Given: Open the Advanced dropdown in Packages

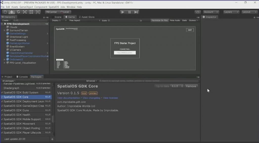Looking at the screenshot, I should pyautogui.click(x=91, y=81).
